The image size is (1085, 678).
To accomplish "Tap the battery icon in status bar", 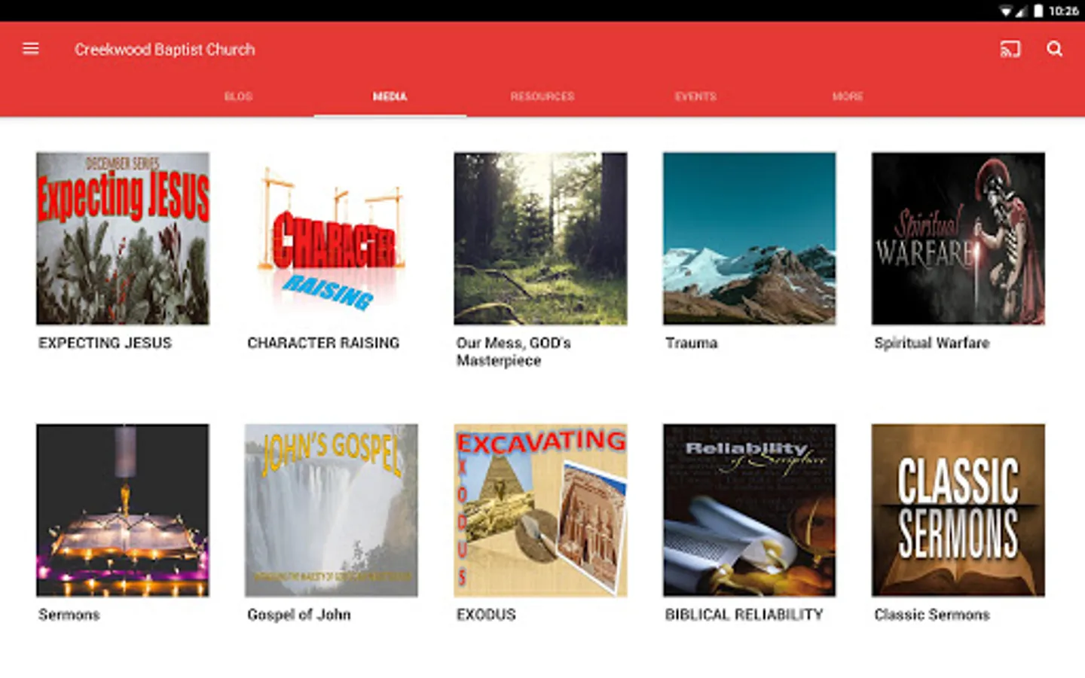I will pyautogui.click(x=1038, y=11).
